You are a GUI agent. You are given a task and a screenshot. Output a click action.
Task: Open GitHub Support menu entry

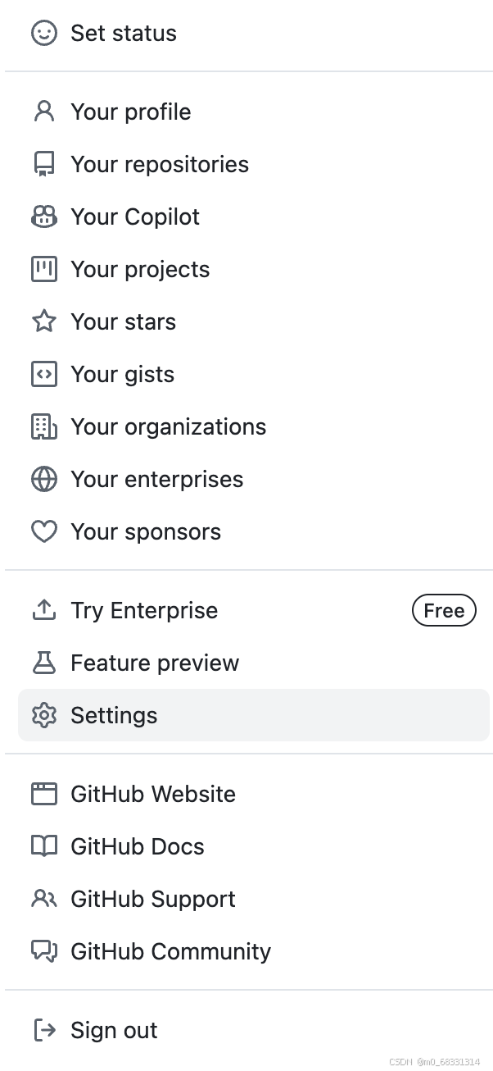(153, 899)
